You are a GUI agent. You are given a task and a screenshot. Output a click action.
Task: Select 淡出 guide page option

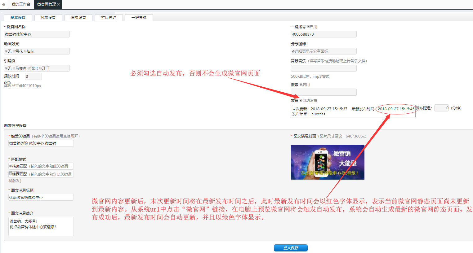pyautogui.click(x=29, y=68)
